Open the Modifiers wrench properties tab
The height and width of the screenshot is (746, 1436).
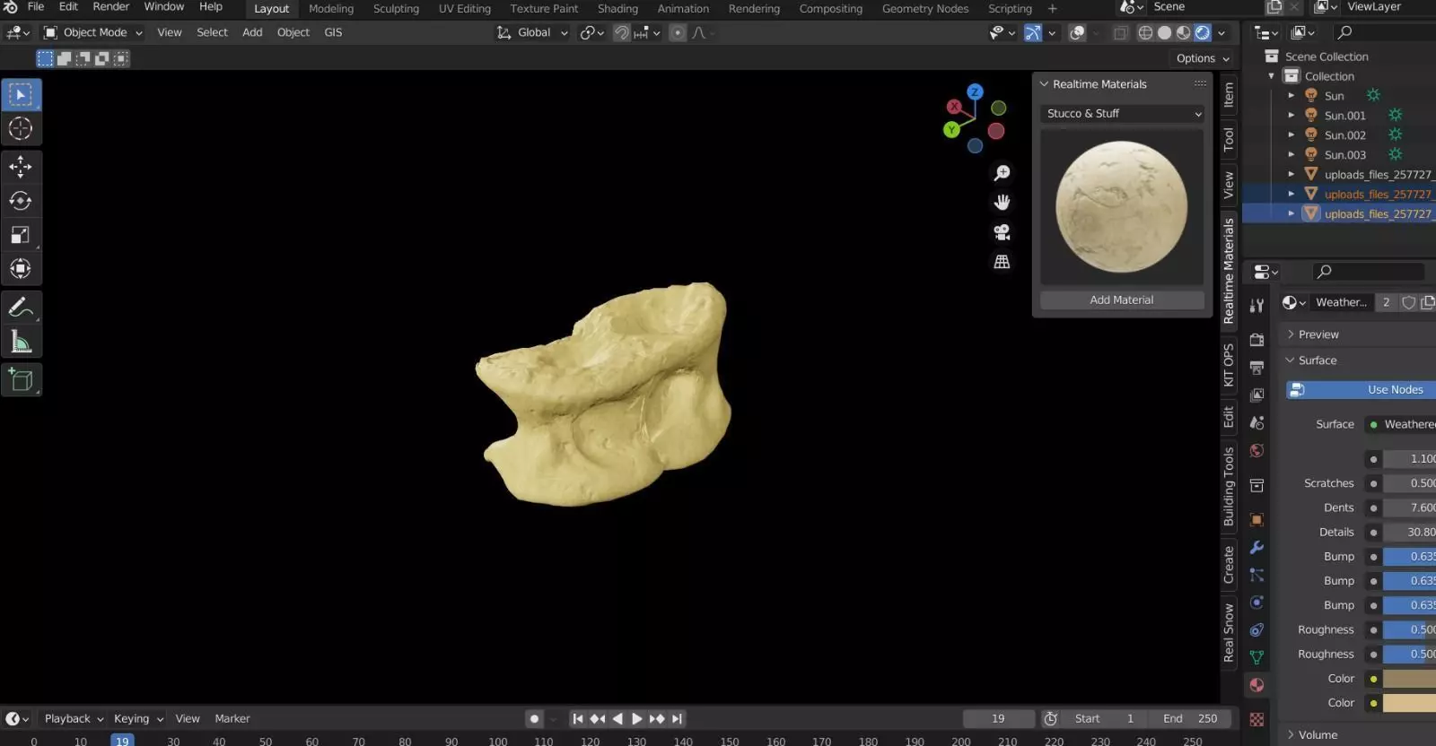1256,547
